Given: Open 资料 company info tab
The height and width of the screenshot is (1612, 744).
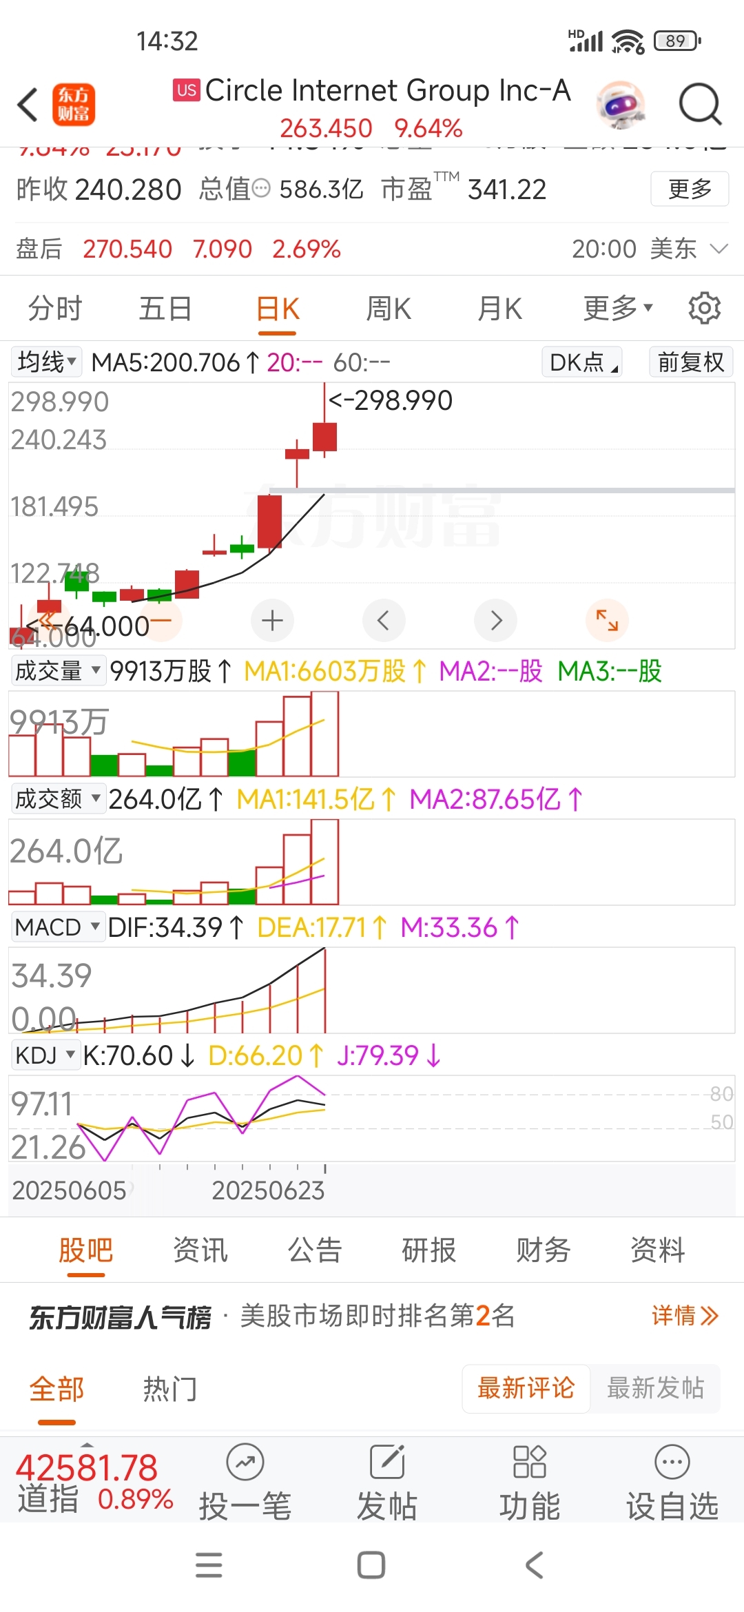Looking at the screenshot, I should coord(658,1250).
